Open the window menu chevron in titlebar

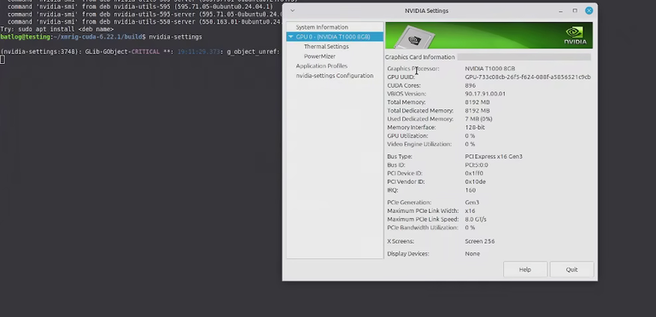tap(292, 11)
